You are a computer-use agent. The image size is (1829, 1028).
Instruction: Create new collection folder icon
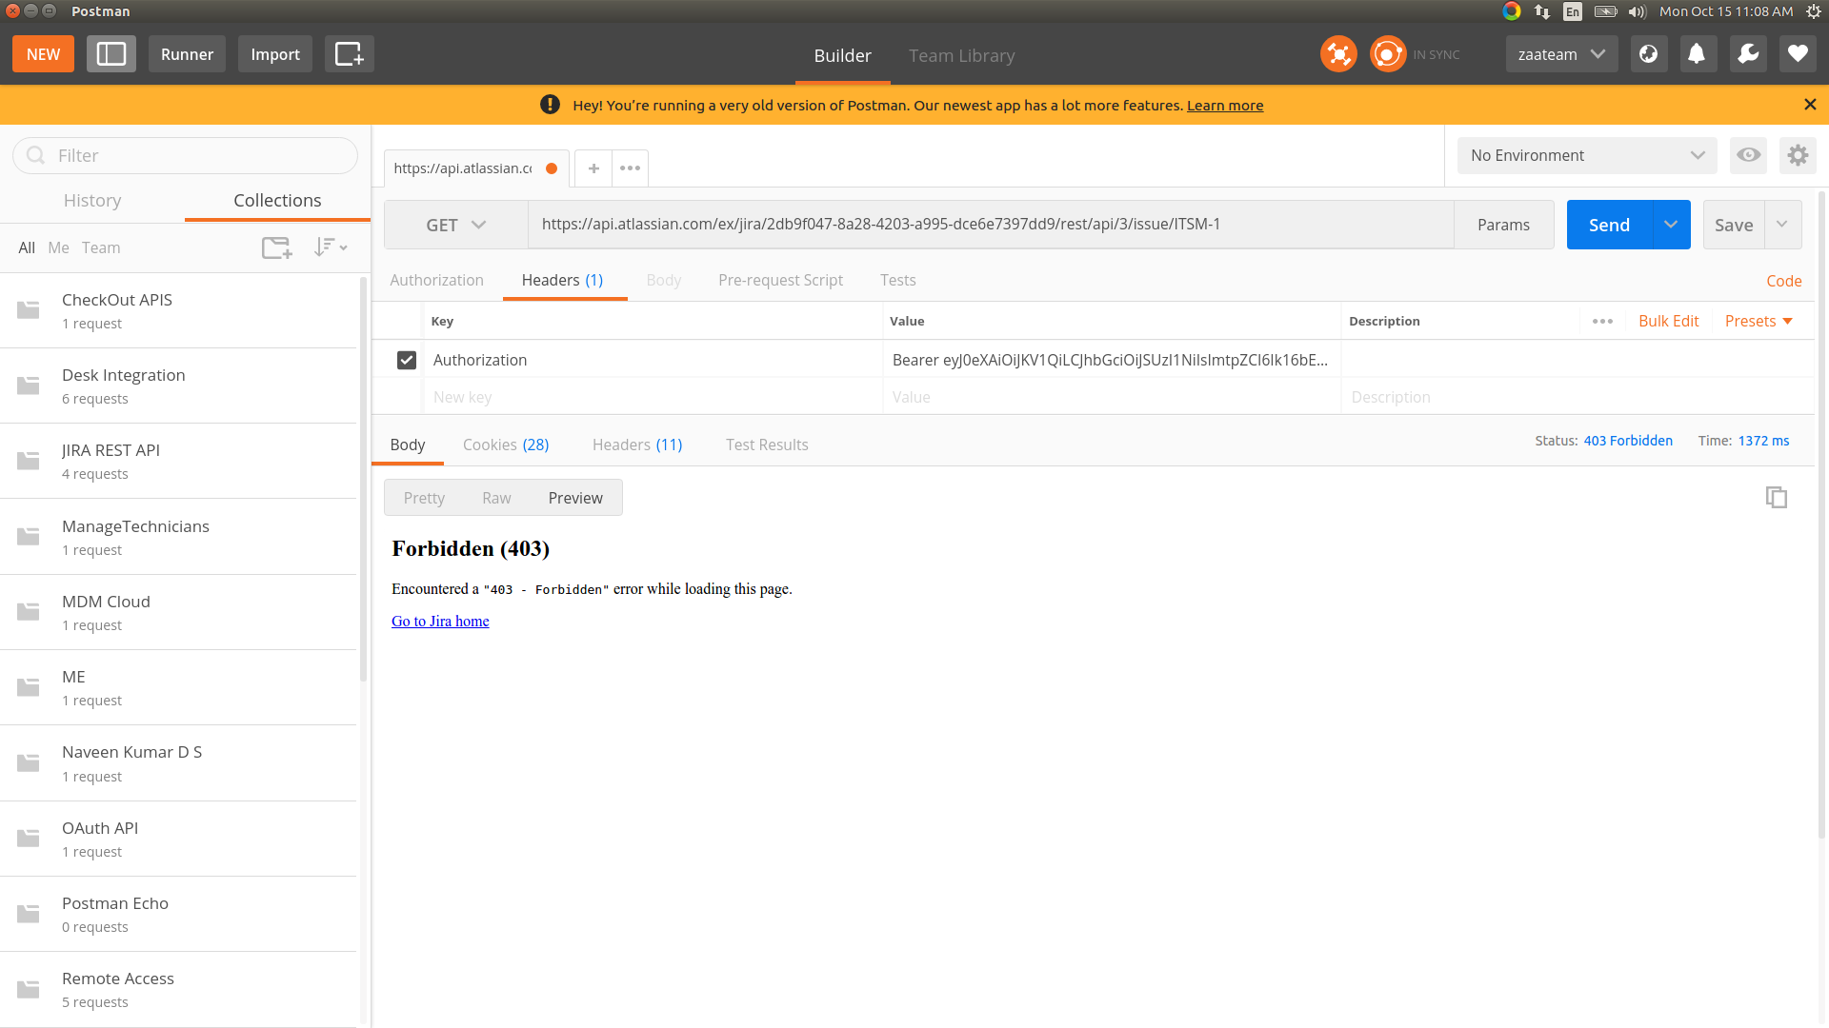pyautogui.click(x=276, y=247)
